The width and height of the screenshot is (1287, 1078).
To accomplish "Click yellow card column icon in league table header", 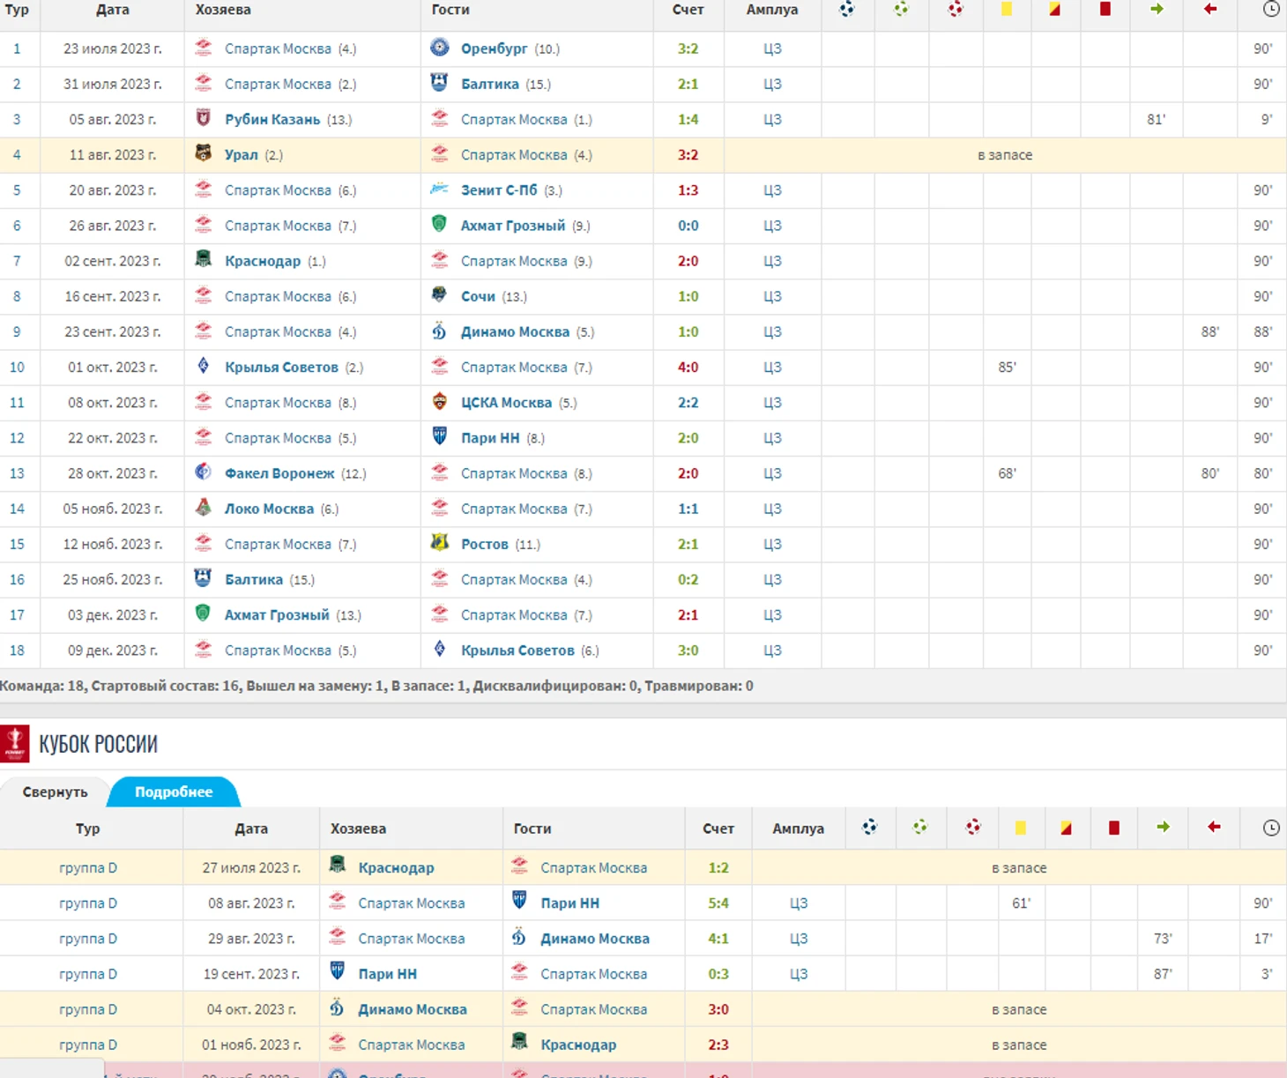I will point(1006,9).
